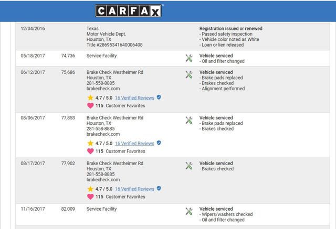This screenshot has height=229, width=336.
Task: Open 16 Verified Reviews link for 08/06/2017
Action: pyautogui.click(x=134, y=143)
